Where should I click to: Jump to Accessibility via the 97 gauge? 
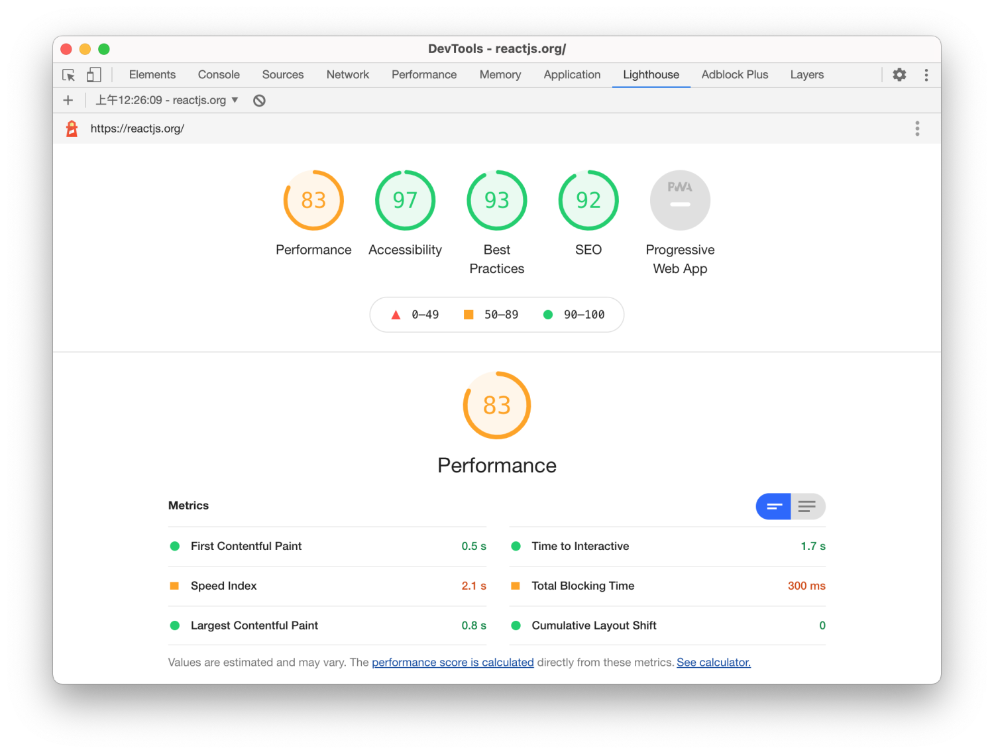pyautogui.click(x=405, y=200)
